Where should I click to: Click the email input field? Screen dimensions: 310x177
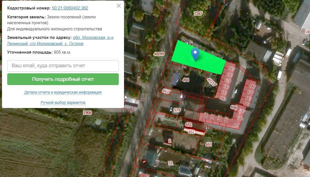point(63,66)
